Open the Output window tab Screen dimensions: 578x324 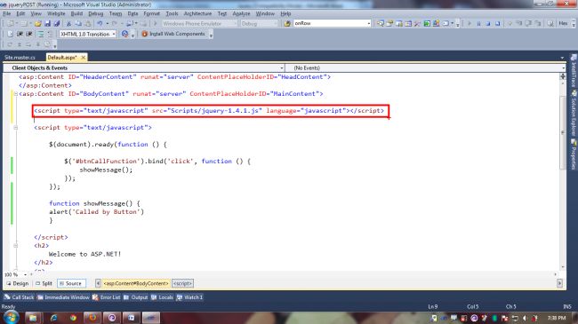click(136, 297)
